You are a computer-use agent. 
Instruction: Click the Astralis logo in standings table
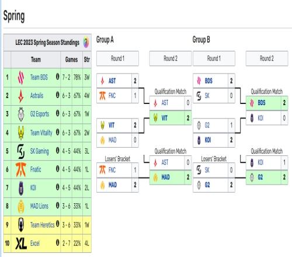tap(21, 96)
